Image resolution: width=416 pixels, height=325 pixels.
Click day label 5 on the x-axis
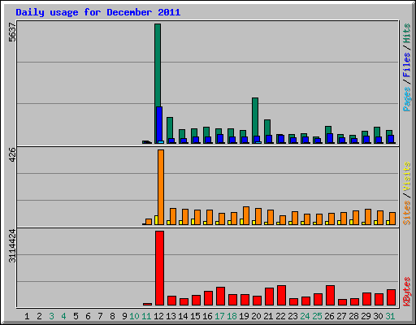tap(76, 316)
